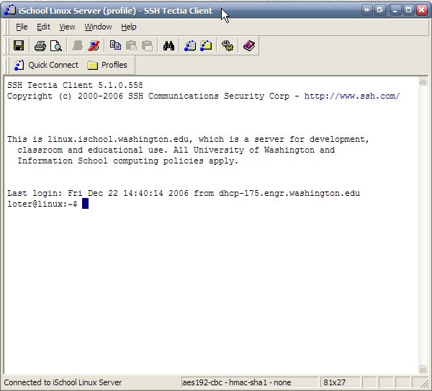Click the 'Last login: Fri Dec 22' line

click(184, 193)
